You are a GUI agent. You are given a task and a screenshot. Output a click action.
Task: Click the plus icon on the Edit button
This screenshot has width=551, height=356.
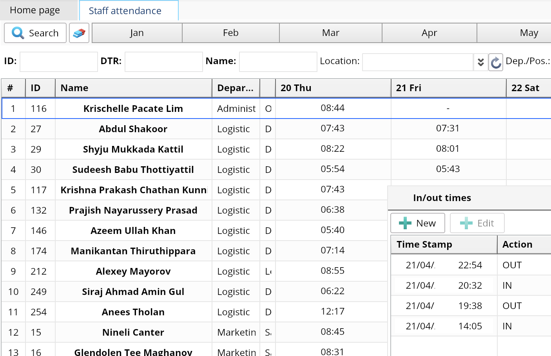click(x=467, y=223)
